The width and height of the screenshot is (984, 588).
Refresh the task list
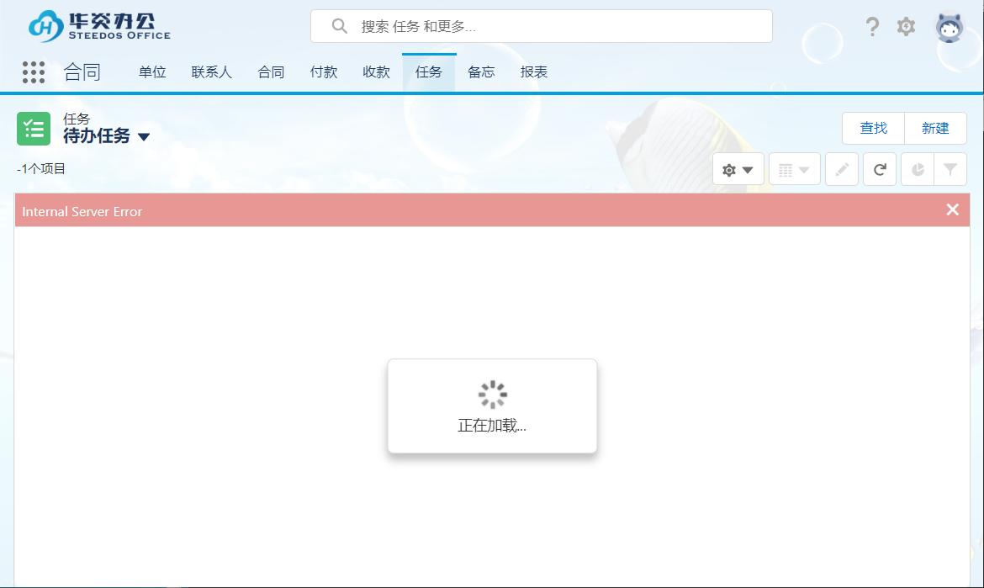(879, 169)
